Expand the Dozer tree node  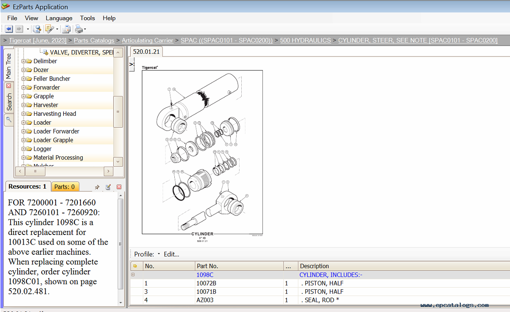coord(24,70)
